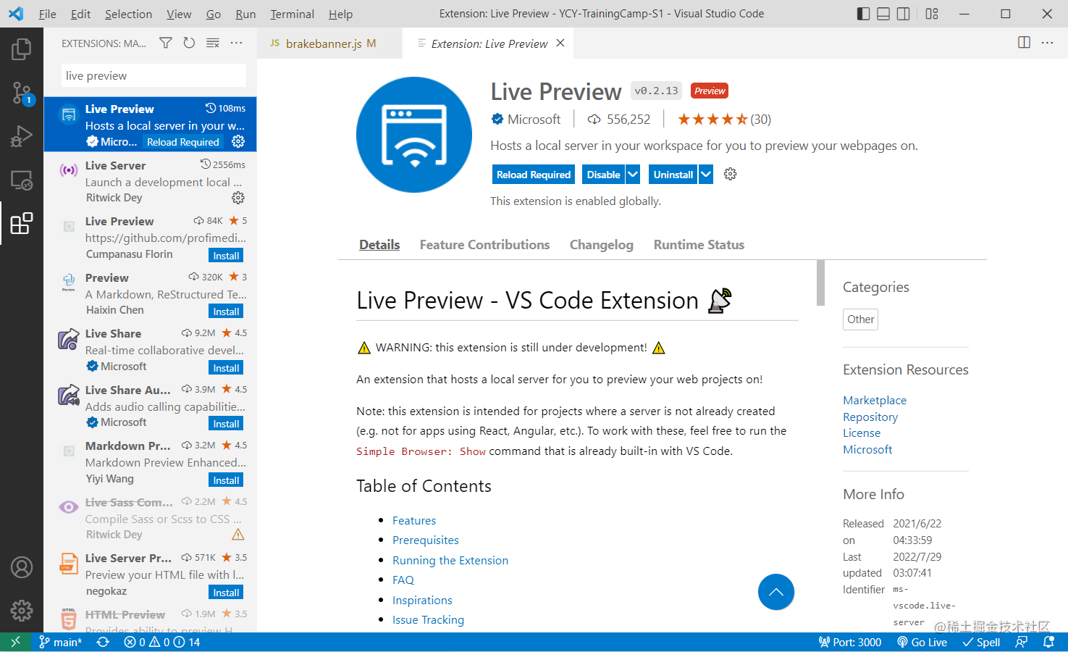
Task: Show errors and warnings in status bar
Action: 162,642
